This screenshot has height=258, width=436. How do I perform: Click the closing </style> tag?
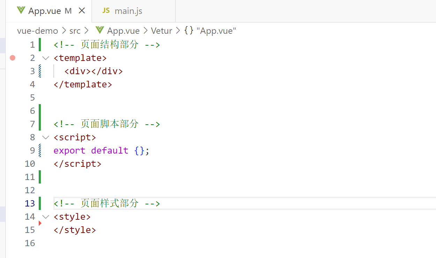(x=75, y=230)
